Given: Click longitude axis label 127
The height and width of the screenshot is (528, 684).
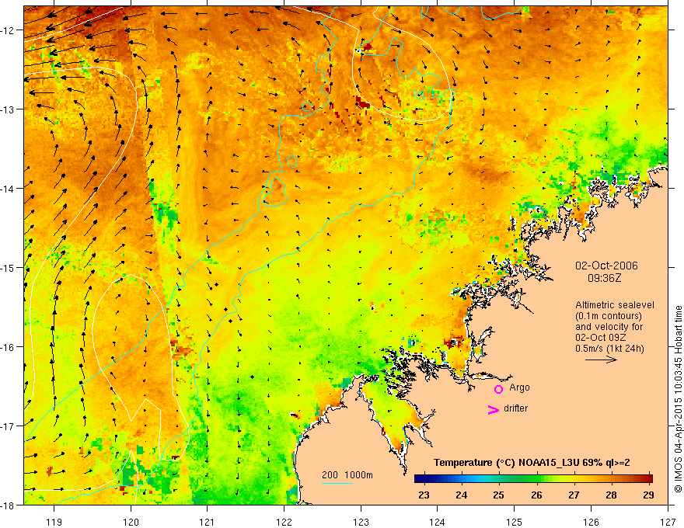Looking at the screenshot, I should tap(668, 522).
